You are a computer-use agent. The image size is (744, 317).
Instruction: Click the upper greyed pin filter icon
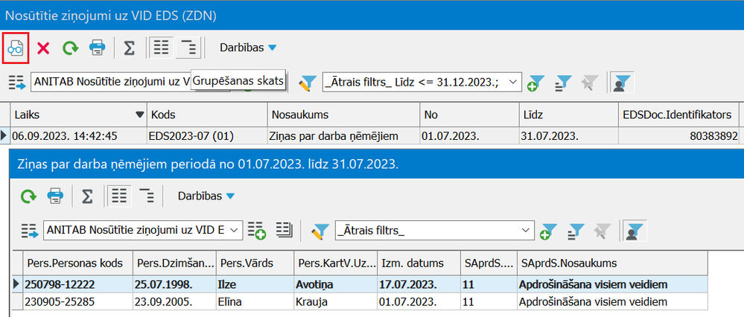click(589, 83)
